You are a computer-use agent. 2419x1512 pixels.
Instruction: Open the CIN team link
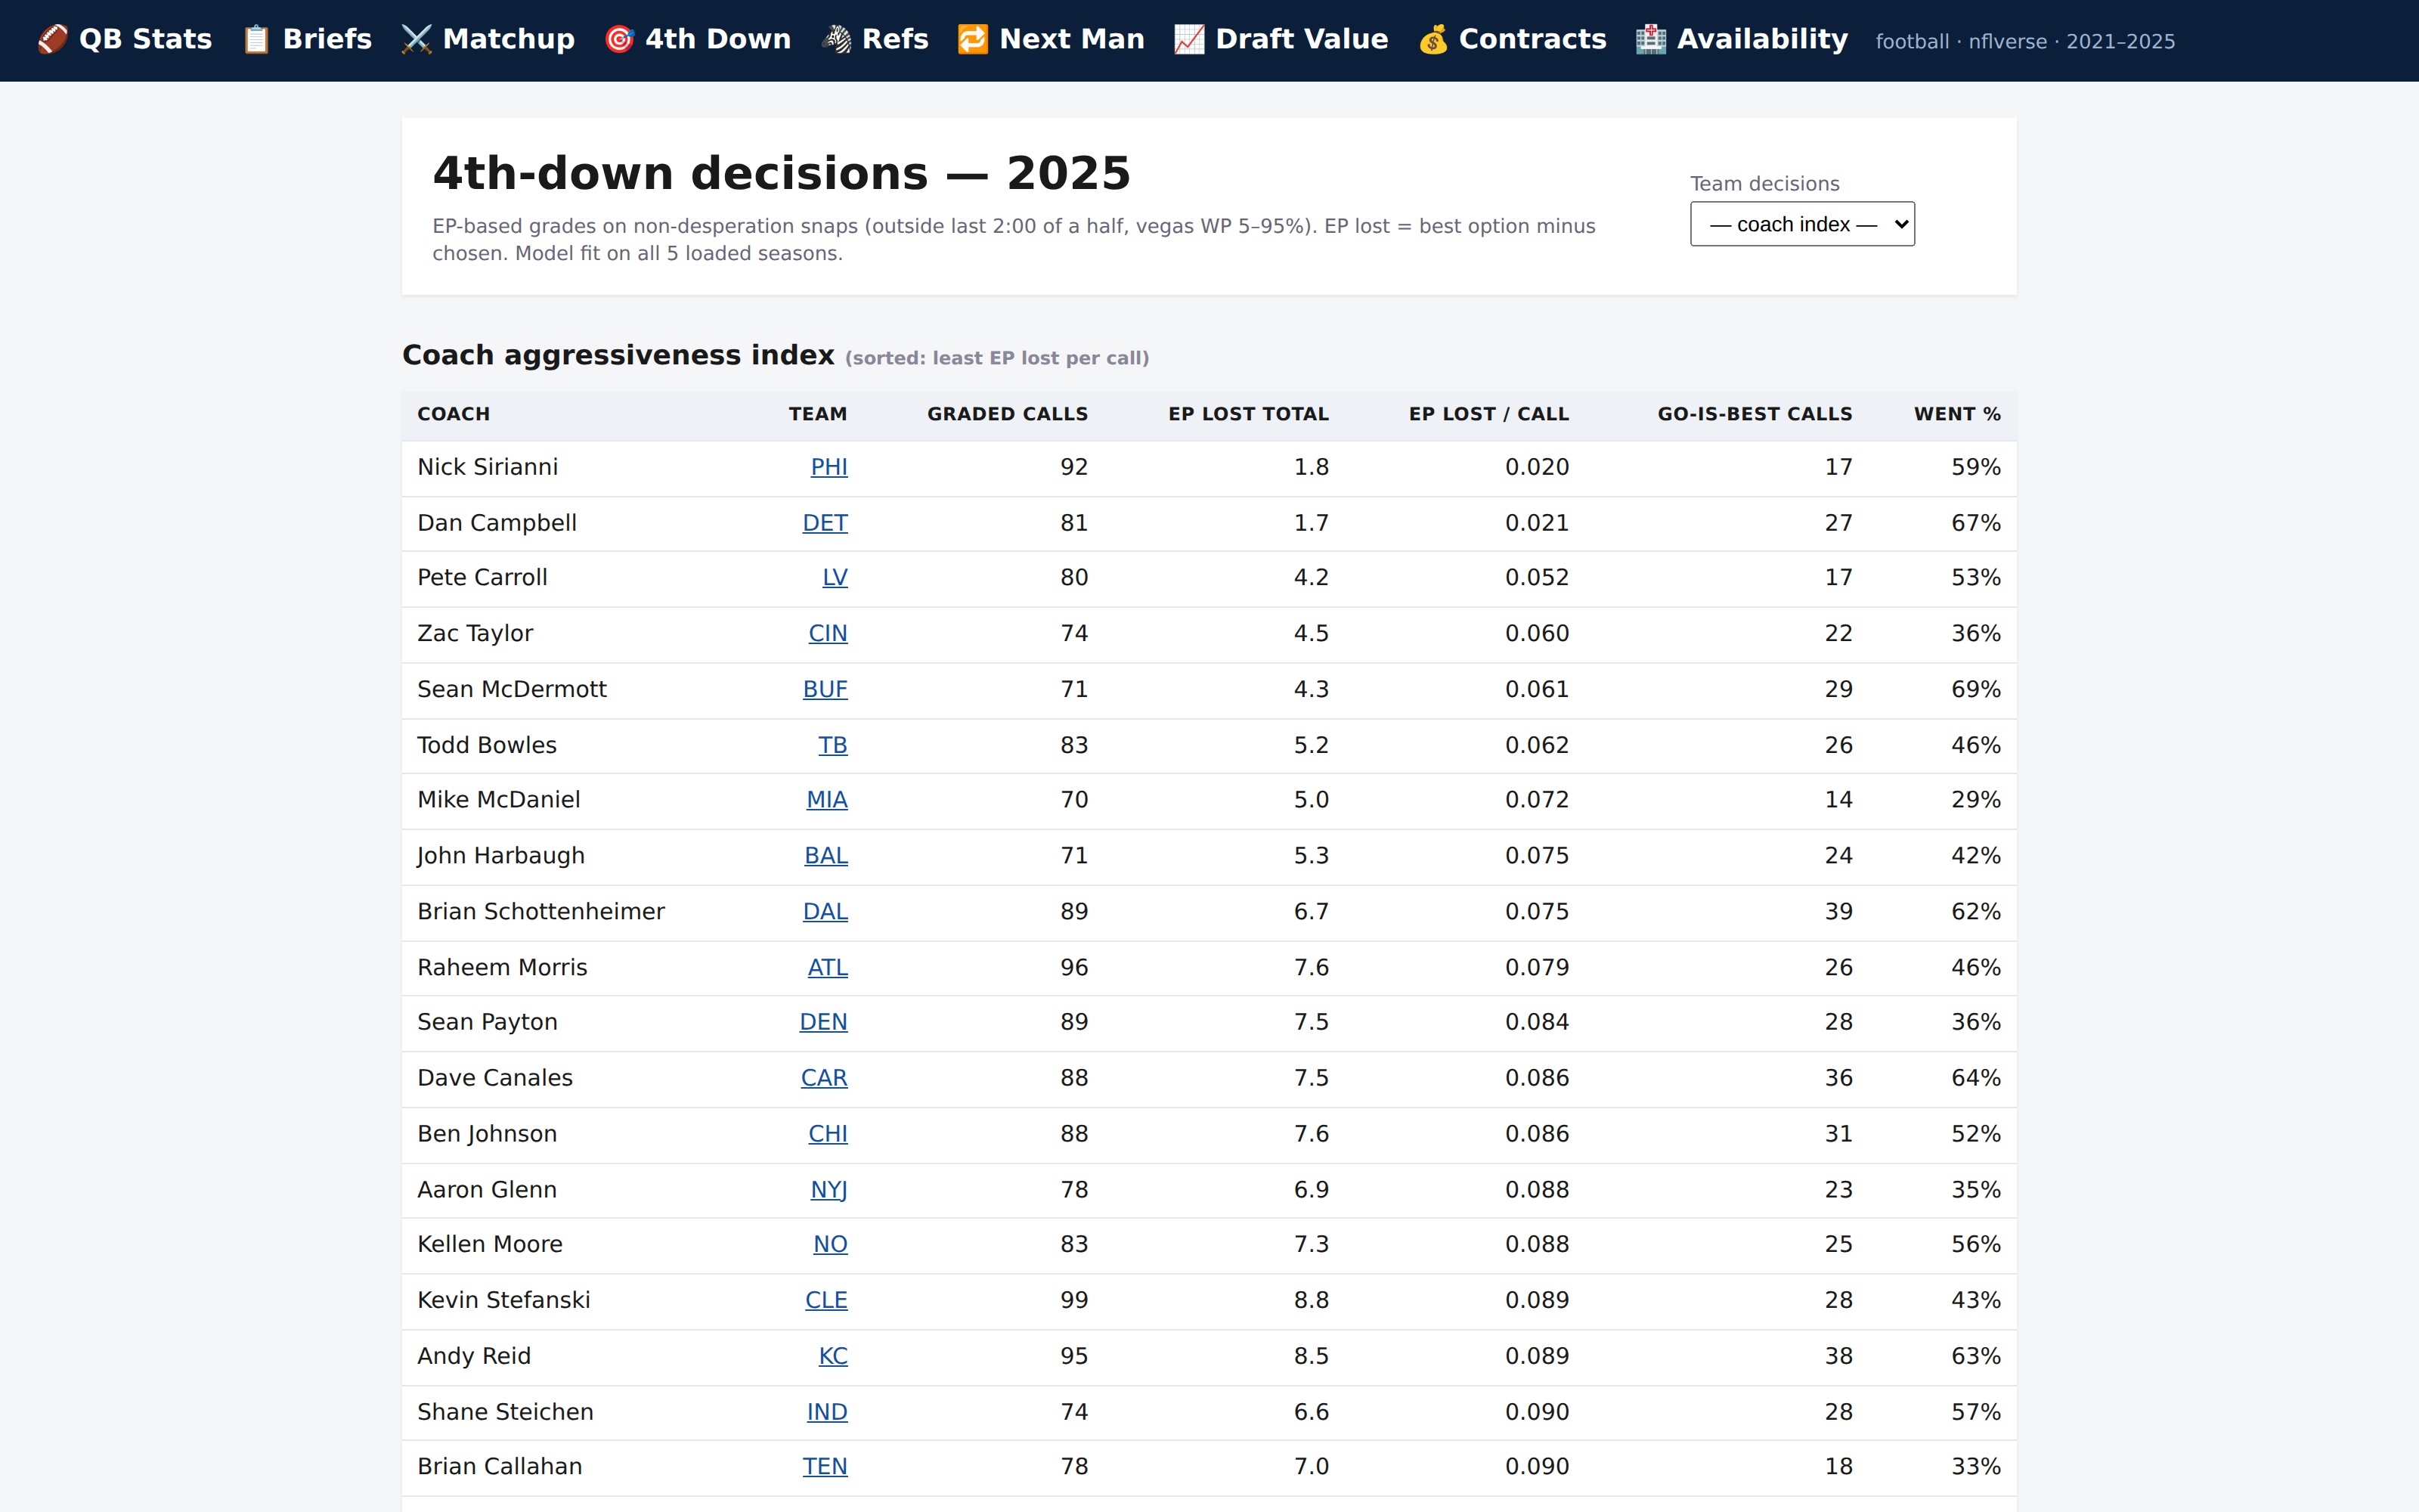point(828,634)
